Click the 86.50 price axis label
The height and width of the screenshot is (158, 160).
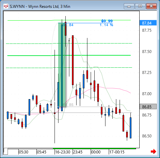click(147, 136)
